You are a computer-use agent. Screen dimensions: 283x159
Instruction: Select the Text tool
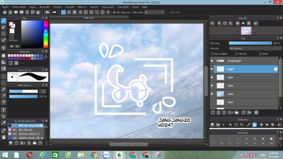pos(3,110)
